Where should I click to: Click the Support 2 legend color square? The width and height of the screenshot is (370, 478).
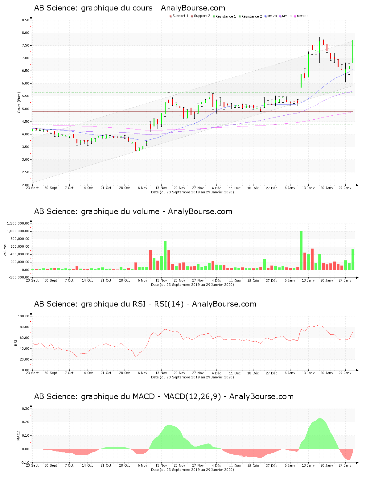pos(192,16)
